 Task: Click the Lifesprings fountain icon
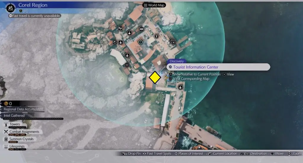[x=6, y=146]
